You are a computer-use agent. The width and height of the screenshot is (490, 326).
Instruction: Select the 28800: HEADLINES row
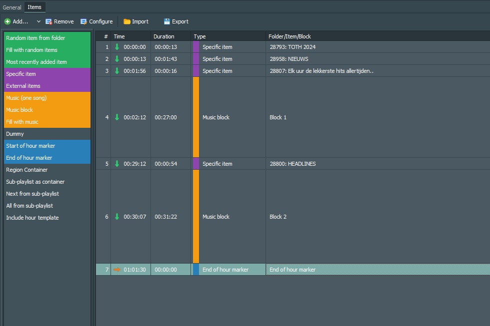(x=292, y=164)
